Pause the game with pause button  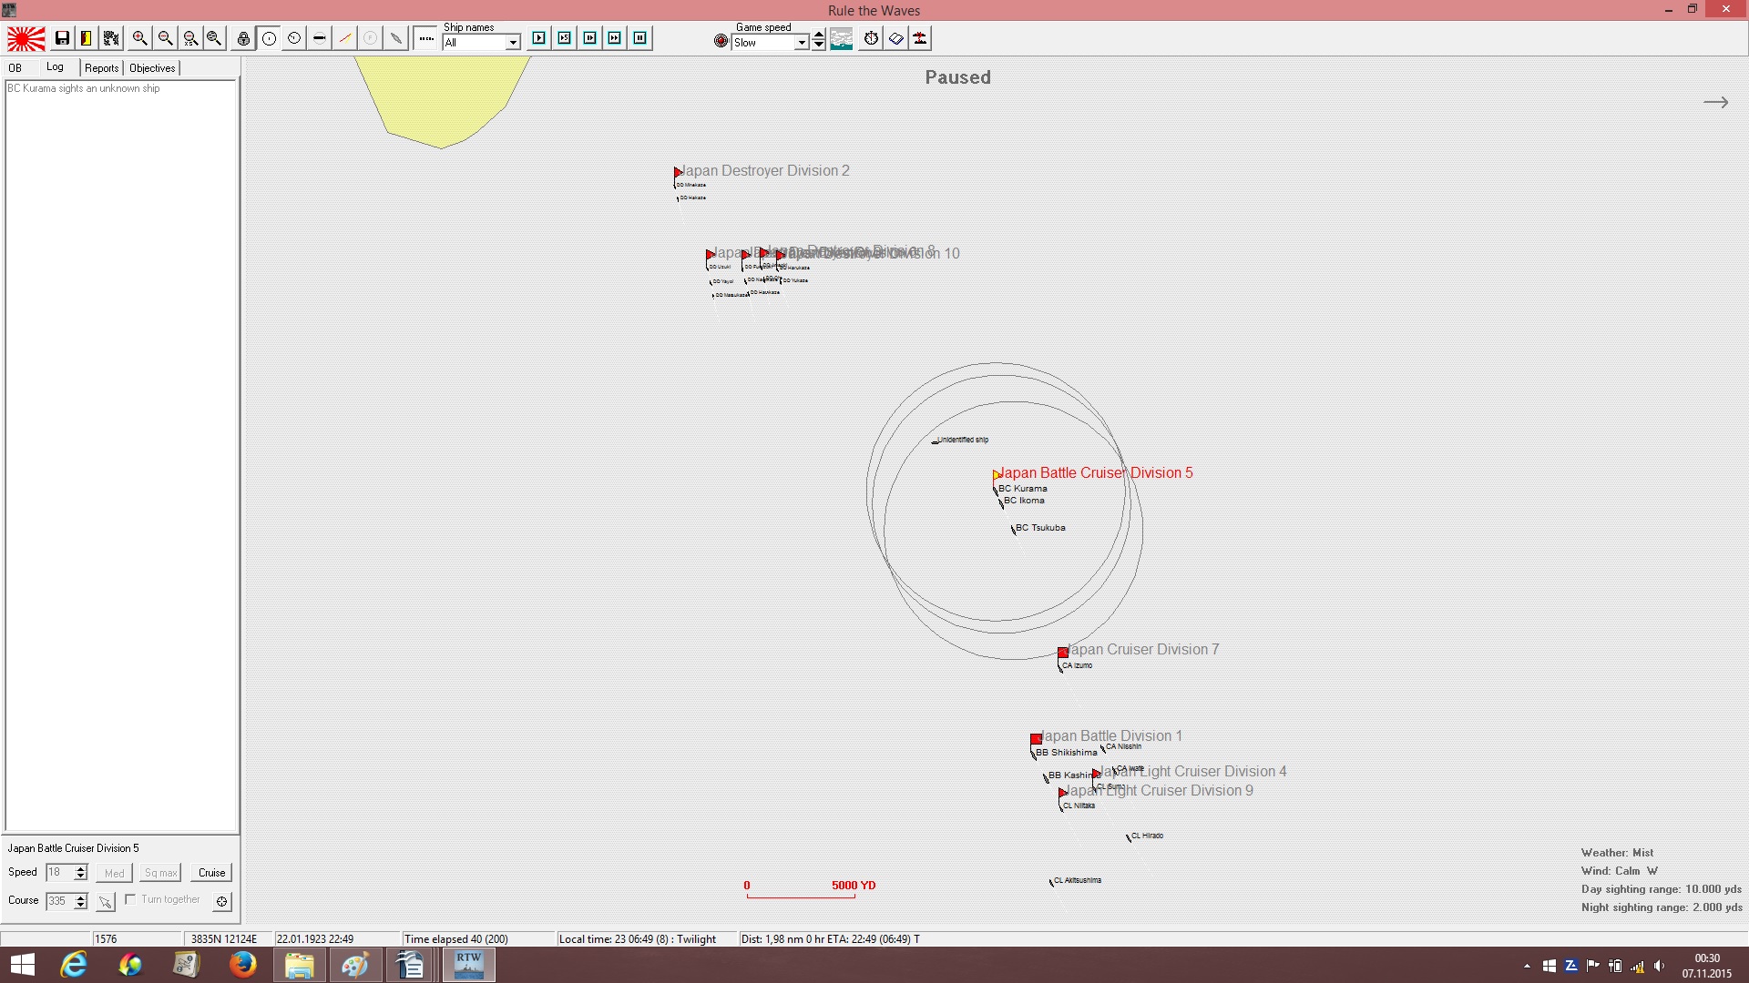640,38
